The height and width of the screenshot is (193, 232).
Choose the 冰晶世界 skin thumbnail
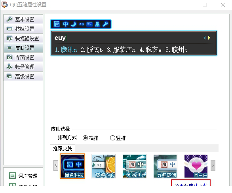(x=134, y=166)
